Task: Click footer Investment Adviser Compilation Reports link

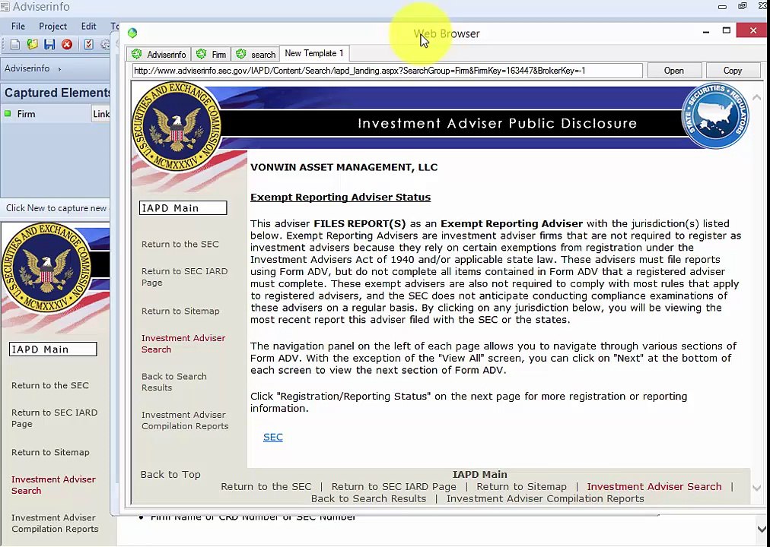Action: [545, 499]
